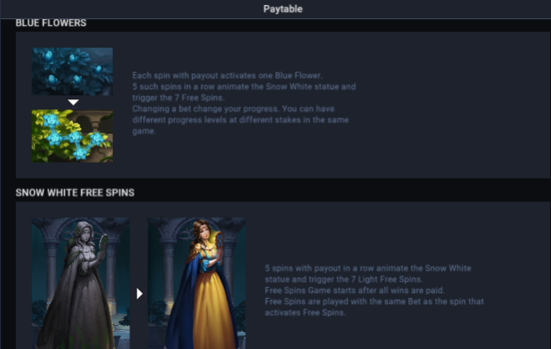Screen dimensions: 551x349
Task: Click the dark blue flowers image
Action: tap(72, 72)
